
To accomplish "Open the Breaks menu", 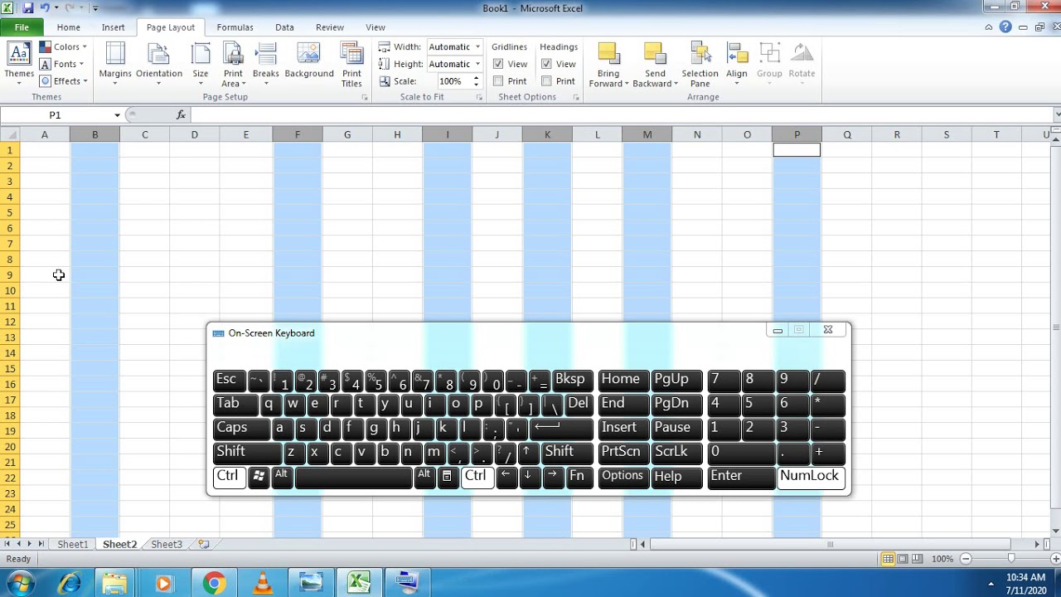I will click(x=266, y=63).
